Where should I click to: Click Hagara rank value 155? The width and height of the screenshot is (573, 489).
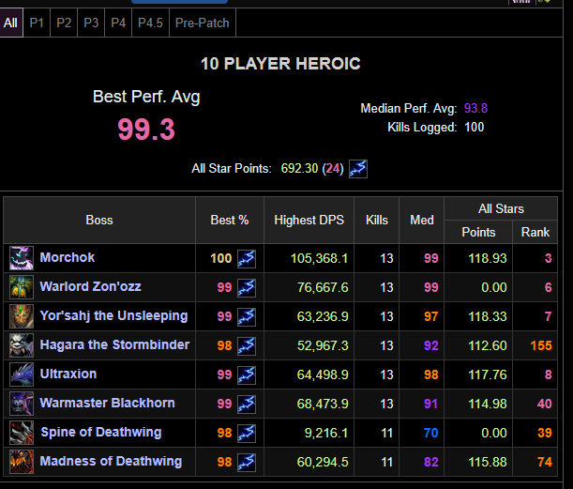pyautogui.click(x=541, y=345)
